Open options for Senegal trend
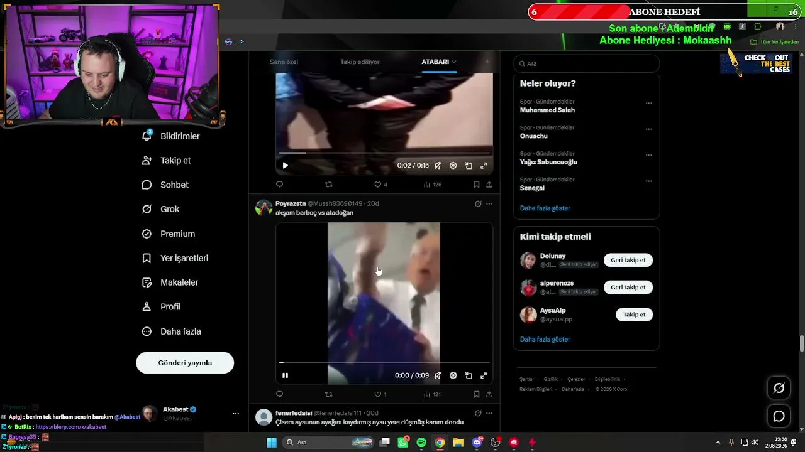 tap(648, 181)
